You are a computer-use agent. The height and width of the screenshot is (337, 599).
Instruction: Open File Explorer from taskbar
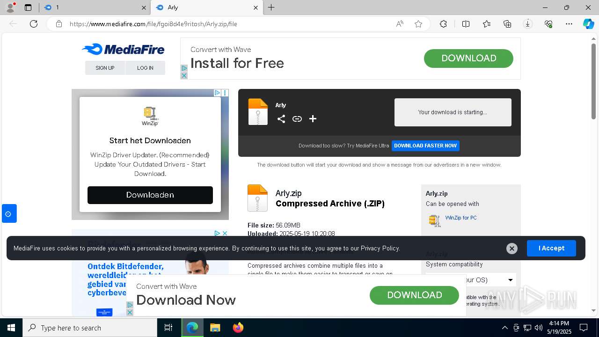215,328
